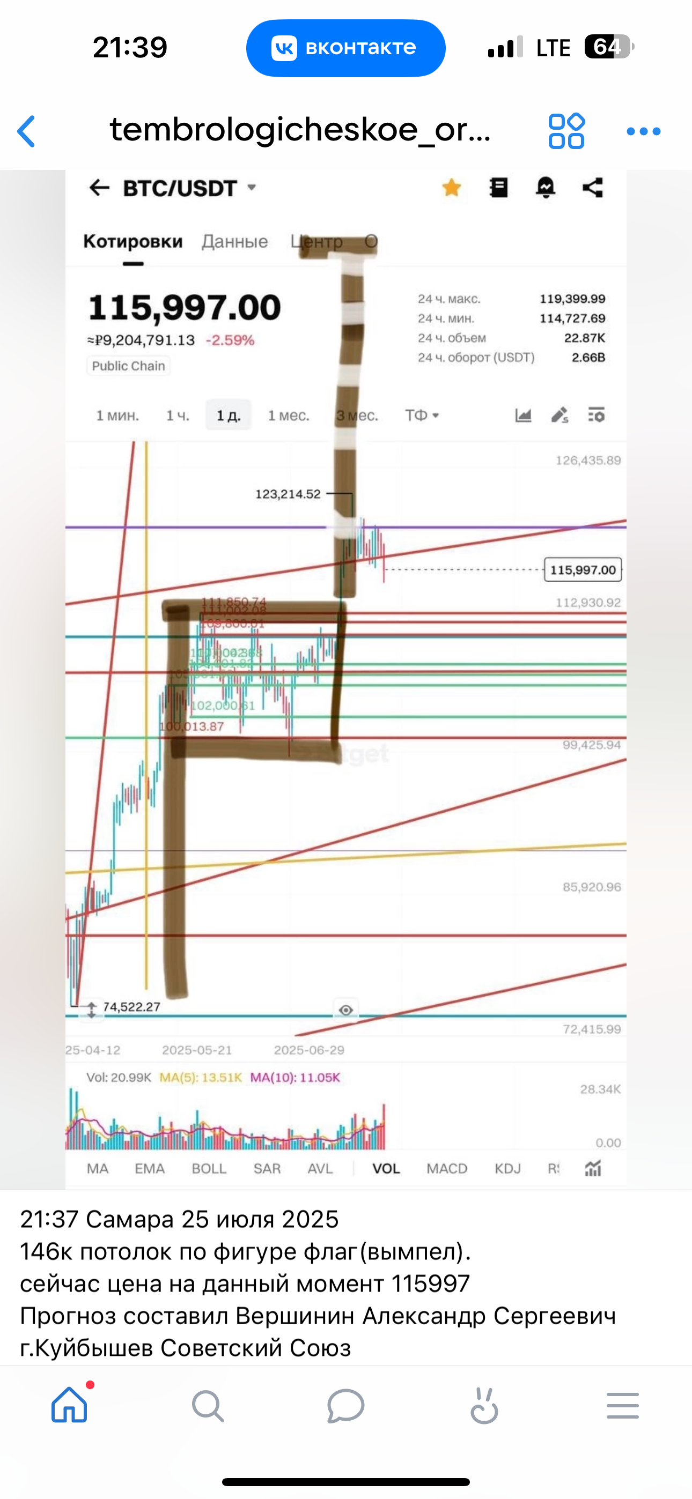Select the MACD indicator tab
The width and height of the screenshot is (692, 1499).
click(x=447, y=1169)
